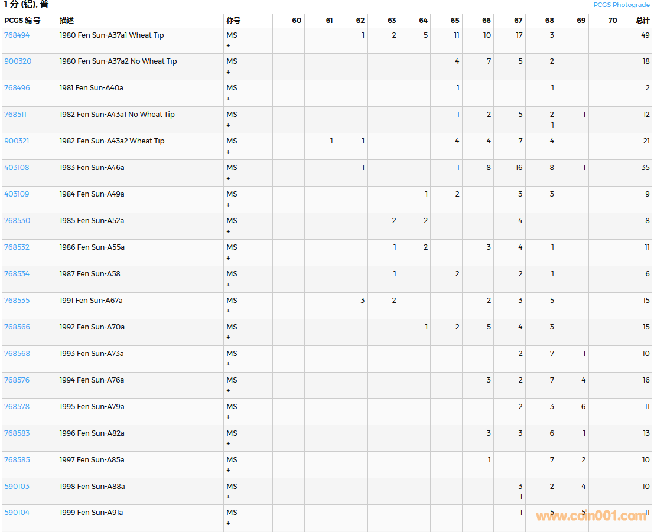Click the 1980 Fen Sun-A37a1 Wheat Tip description

pos(112,35)
